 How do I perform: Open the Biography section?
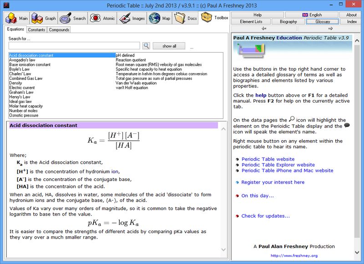[288, 21]
